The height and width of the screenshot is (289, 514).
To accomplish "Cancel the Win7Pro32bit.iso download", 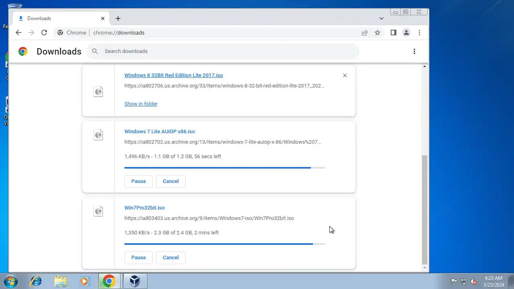I will (x=171, y=258).
